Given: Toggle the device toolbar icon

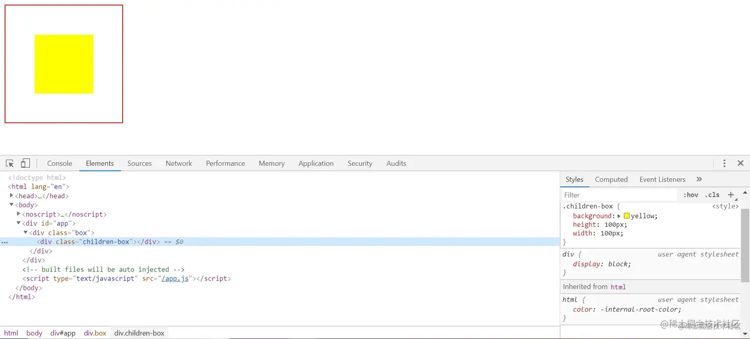Looking at the screenshot, I should (x=25, y=163).
